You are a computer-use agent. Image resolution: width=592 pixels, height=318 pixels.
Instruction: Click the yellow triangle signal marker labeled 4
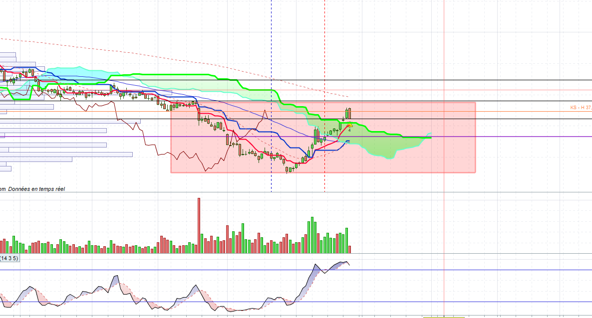(x=349, y=125)
